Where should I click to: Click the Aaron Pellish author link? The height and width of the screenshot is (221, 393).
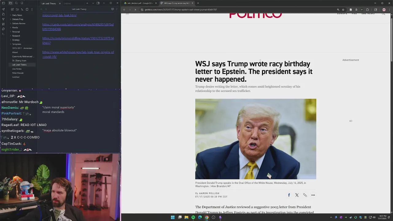click(x=209, y=193)
